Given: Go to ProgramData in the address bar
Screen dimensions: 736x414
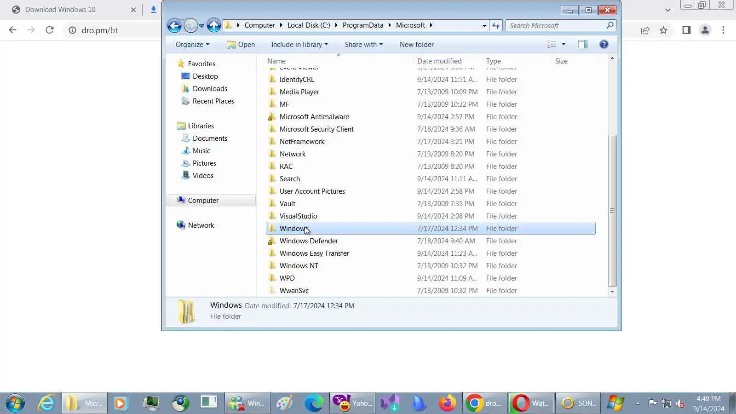Looking at the screenshot, I should tap(363, 25).
